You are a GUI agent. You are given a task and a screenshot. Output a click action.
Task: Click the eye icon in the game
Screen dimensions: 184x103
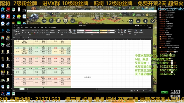click(x=131, y=21)
